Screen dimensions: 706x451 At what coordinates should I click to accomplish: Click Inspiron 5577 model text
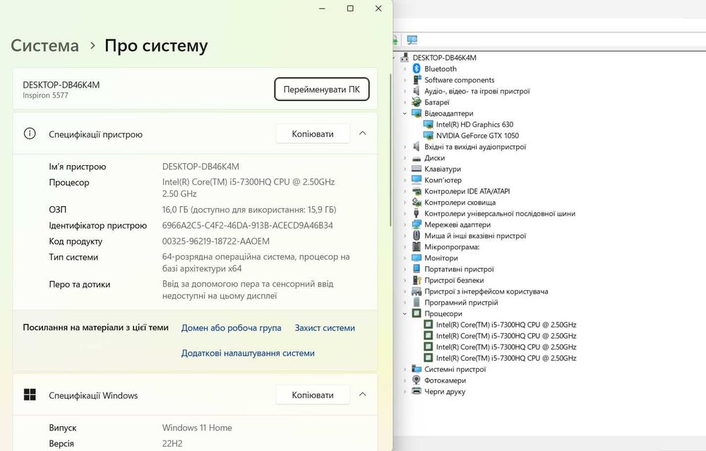45,95
